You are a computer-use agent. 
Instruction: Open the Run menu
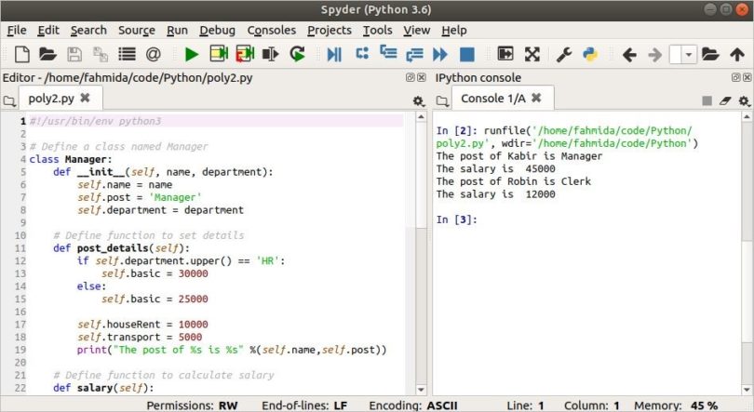(x=177, y=31)
